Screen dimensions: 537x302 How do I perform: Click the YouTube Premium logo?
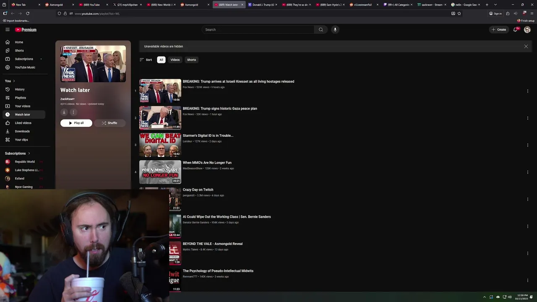tap(26, 30)
